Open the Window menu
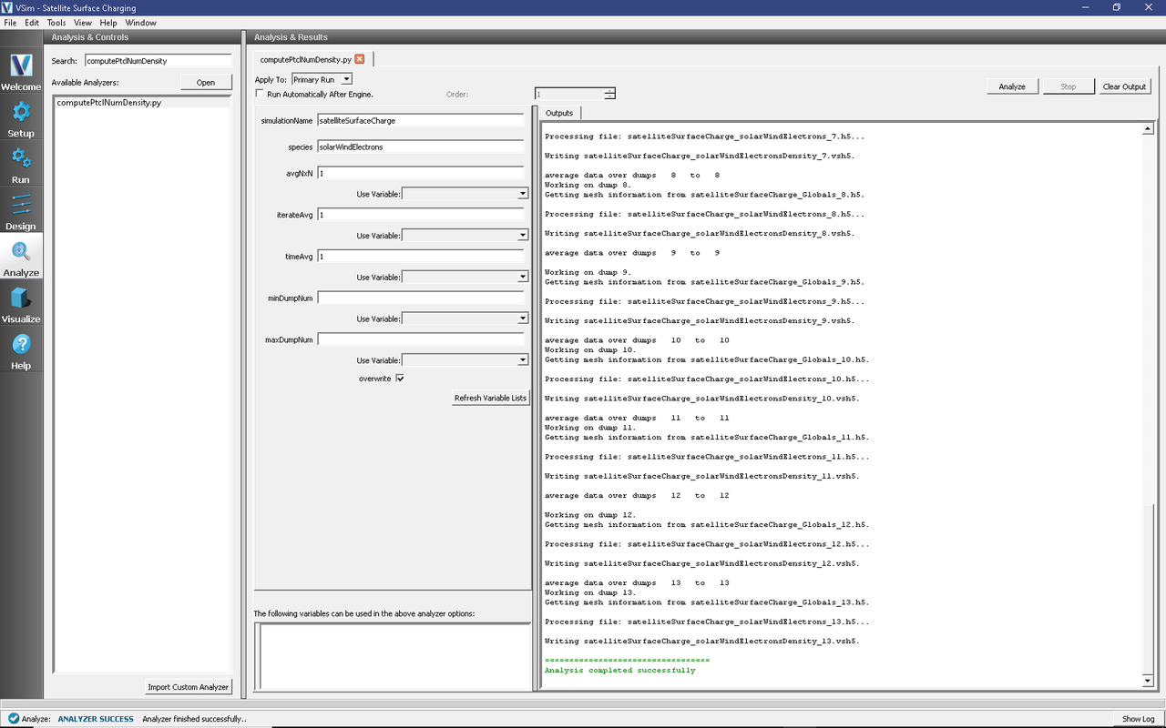Image resolution: width=1166 pixels, height=728 pixels. pyautogui.click(x=140, y=23)
